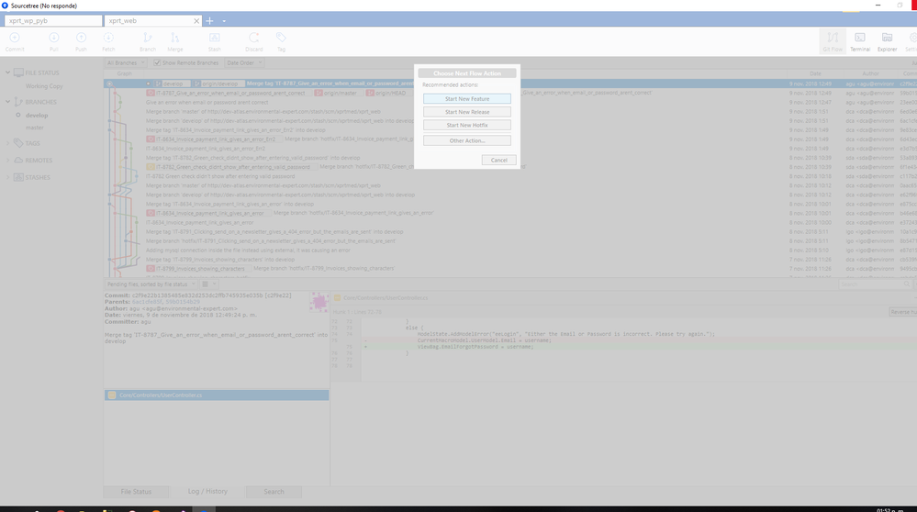Click the Author column header
Image resolution: width=917 pixels, height=512 pixels.
(x=870, y=73)
